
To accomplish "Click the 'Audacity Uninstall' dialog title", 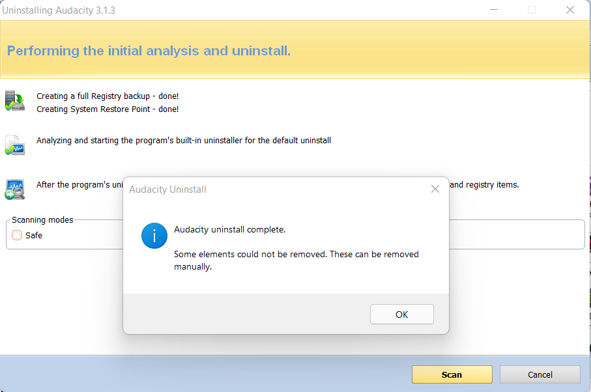I will (167, 189).
